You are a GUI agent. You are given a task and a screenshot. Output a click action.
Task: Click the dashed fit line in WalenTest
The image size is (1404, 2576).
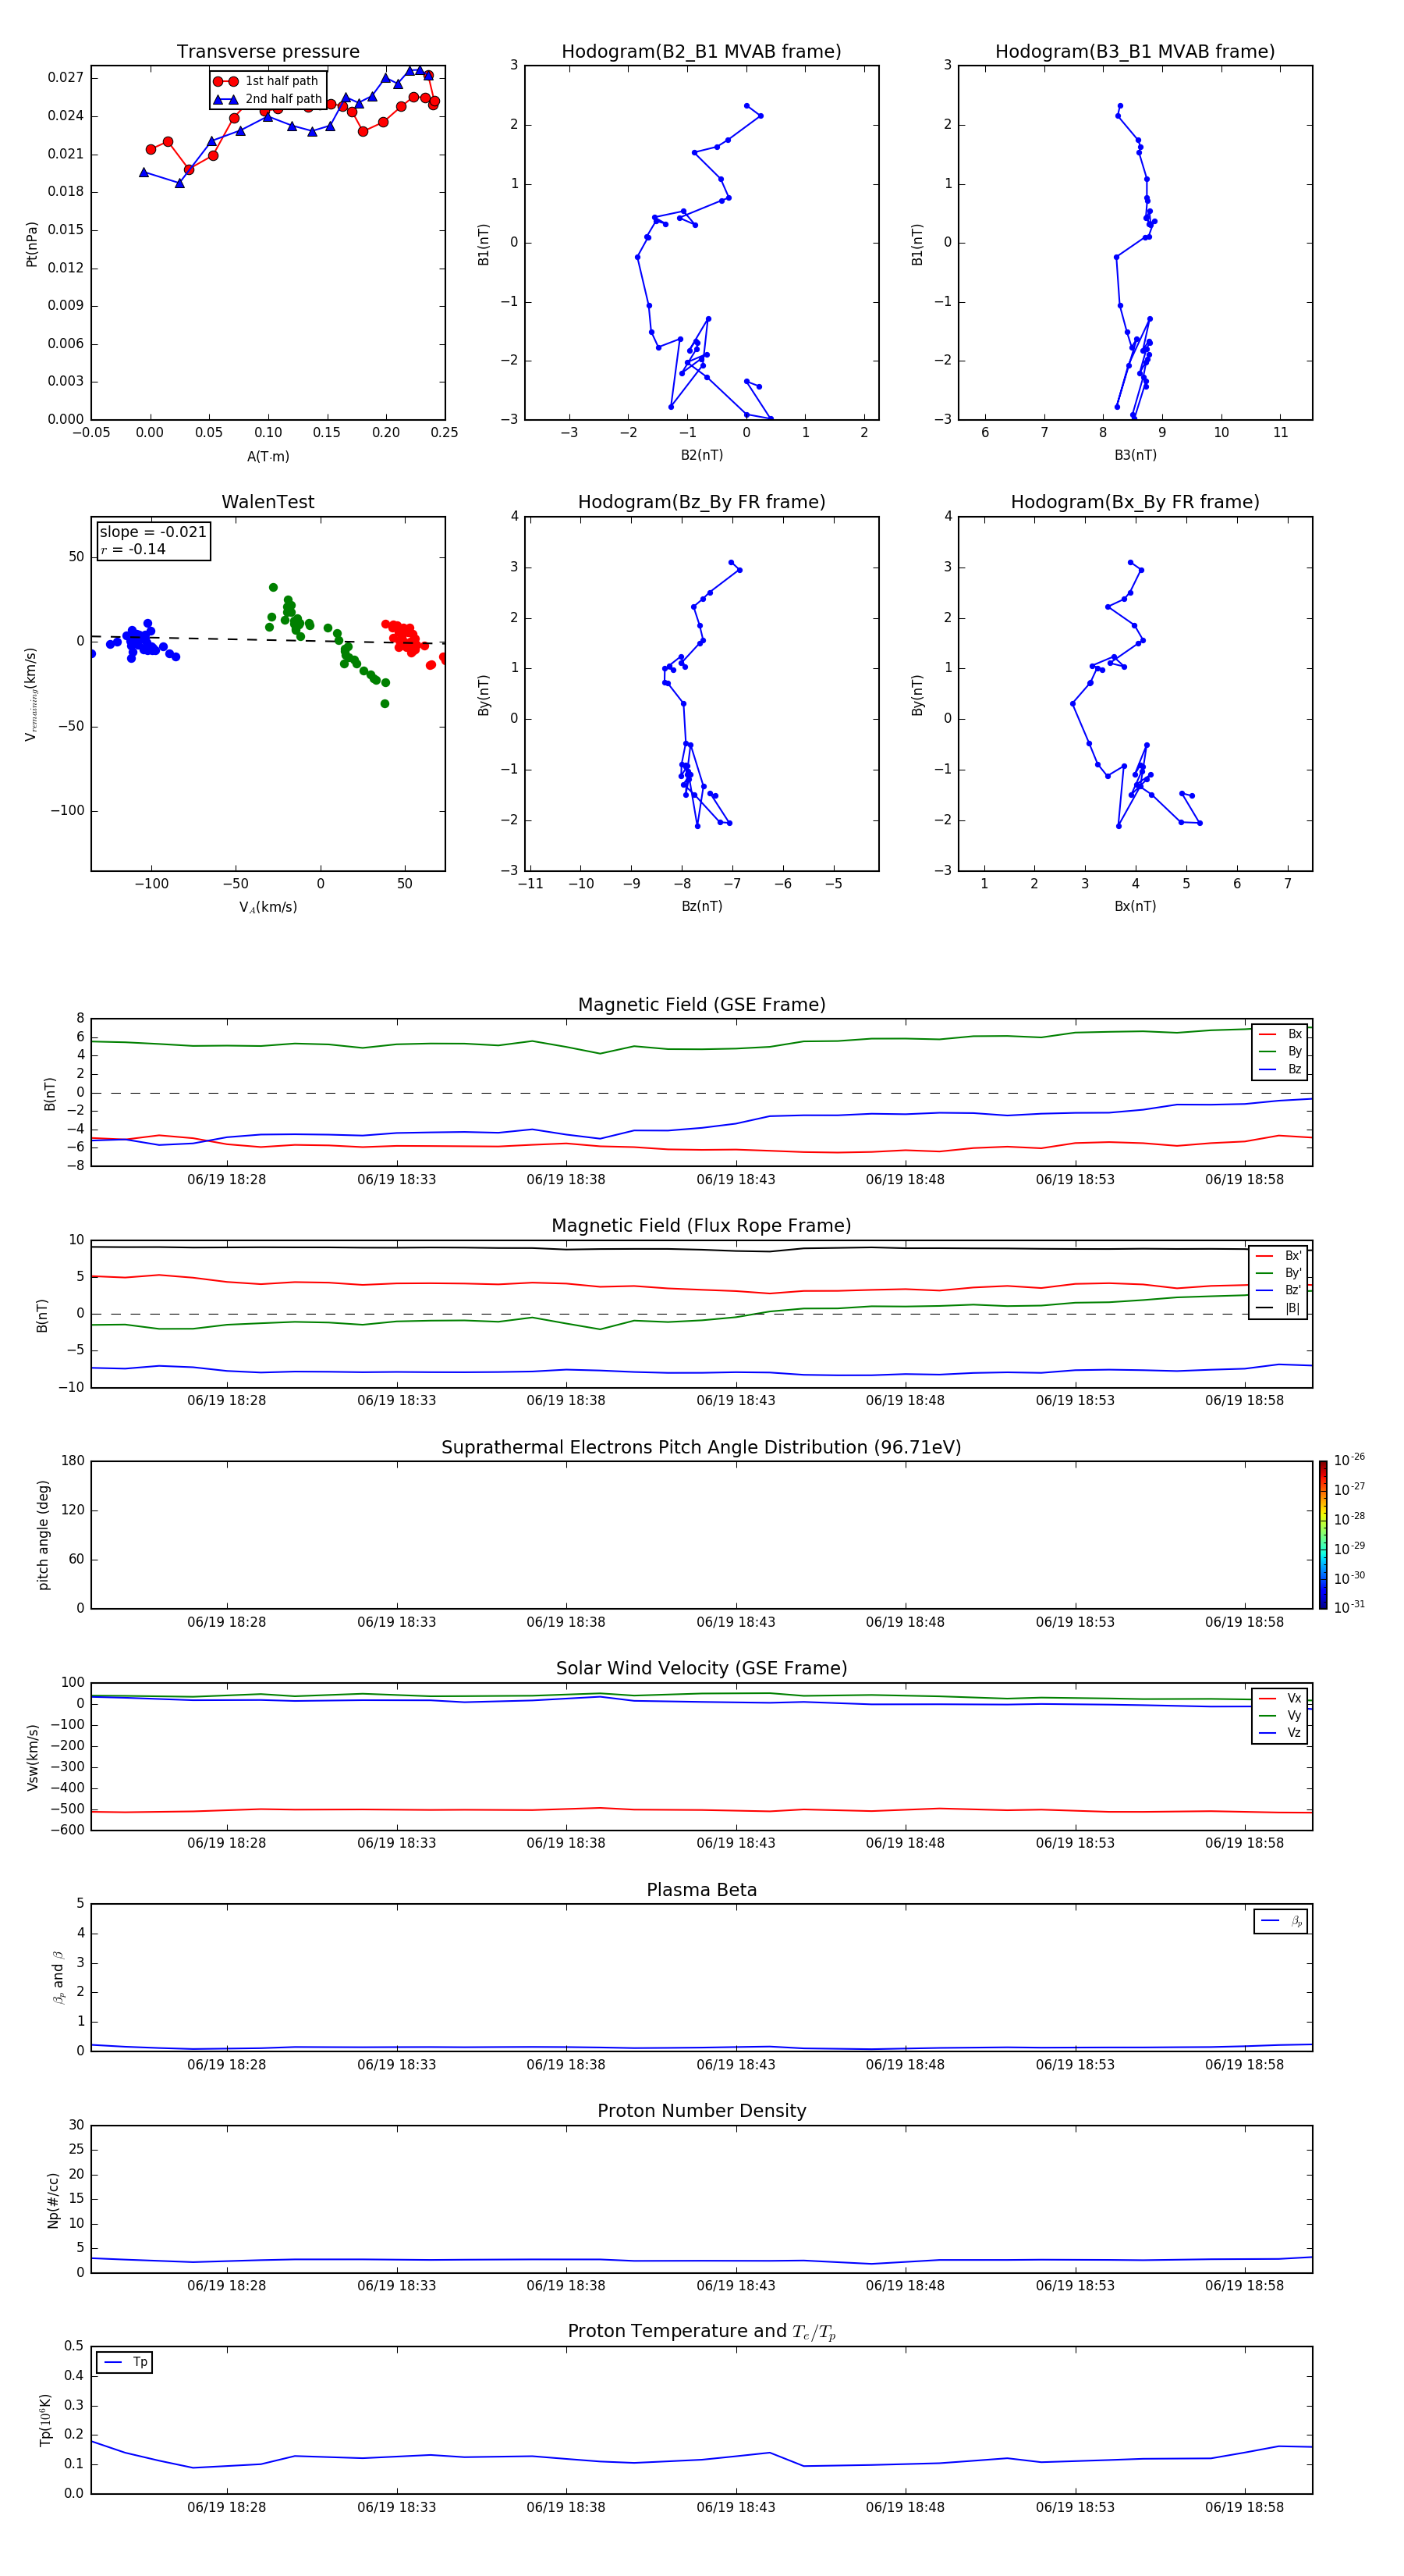click(x=268, y=640)
